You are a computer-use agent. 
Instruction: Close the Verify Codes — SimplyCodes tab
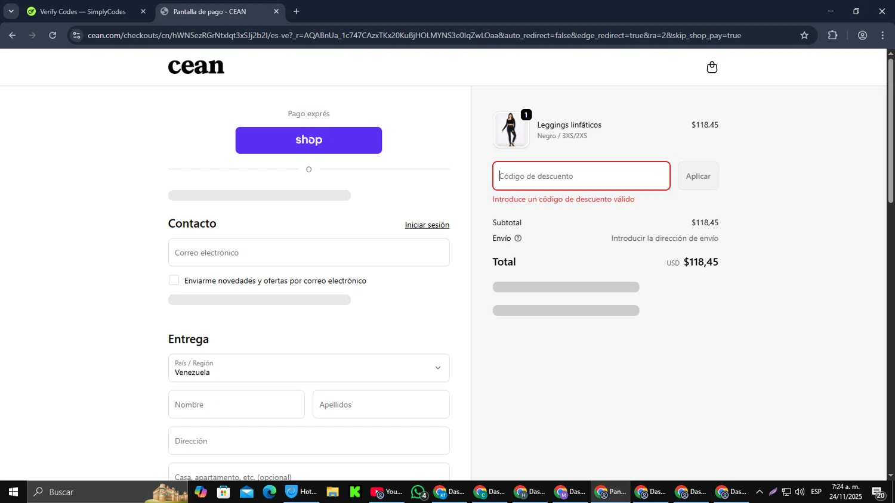tap(143, 11)
